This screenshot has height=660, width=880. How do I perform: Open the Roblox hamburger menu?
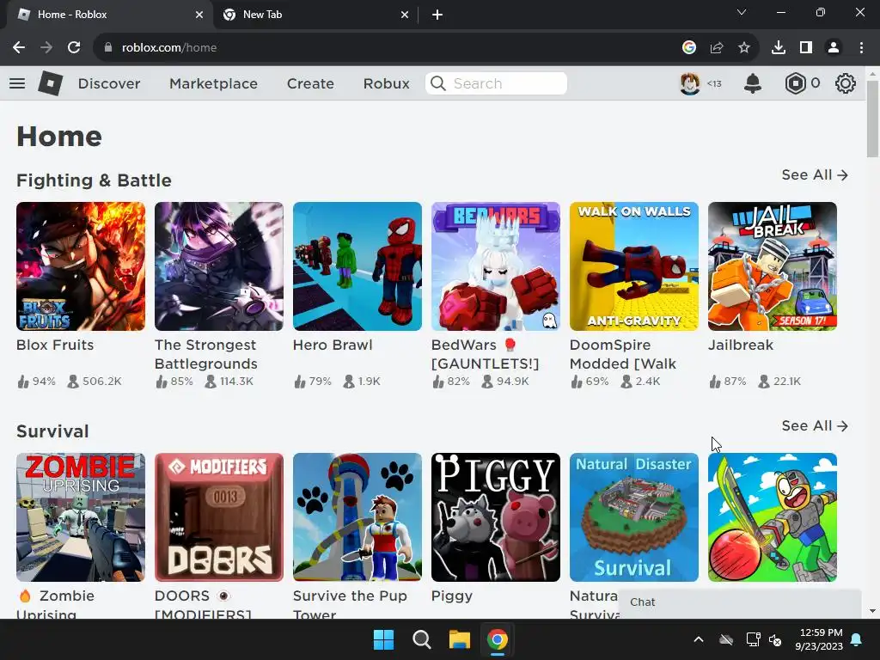(17, 83)
